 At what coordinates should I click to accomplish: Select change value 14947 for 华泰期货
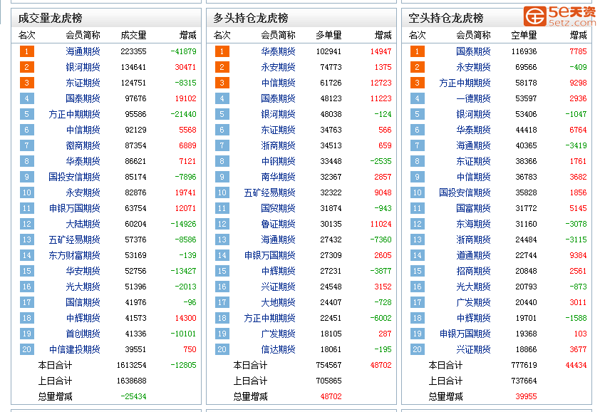(x=381, y=51)
